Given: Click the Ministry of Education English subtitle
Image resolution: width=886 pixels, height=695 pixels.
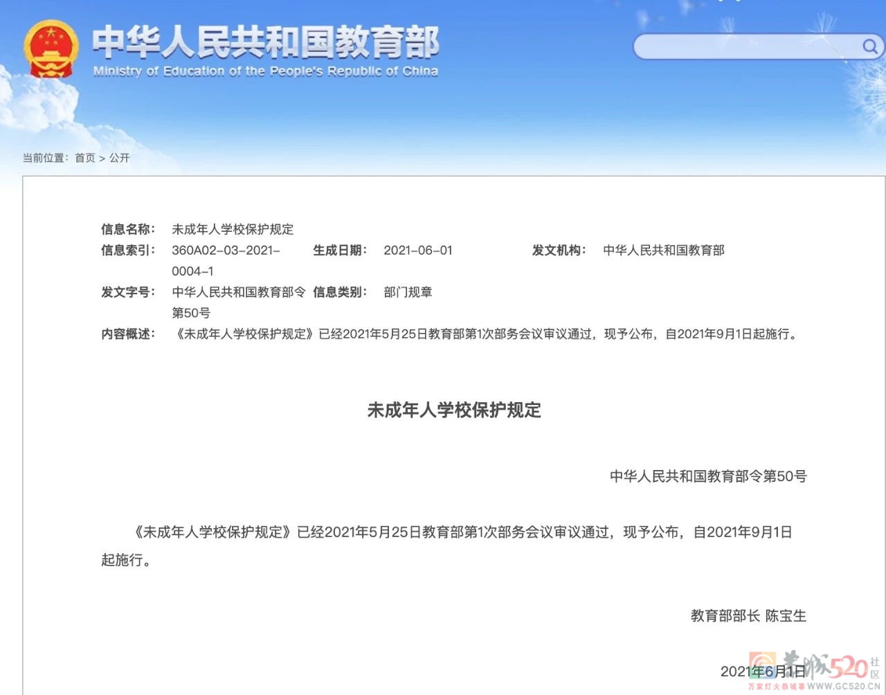Looking at the screenshot, I should tap(266, 71).
